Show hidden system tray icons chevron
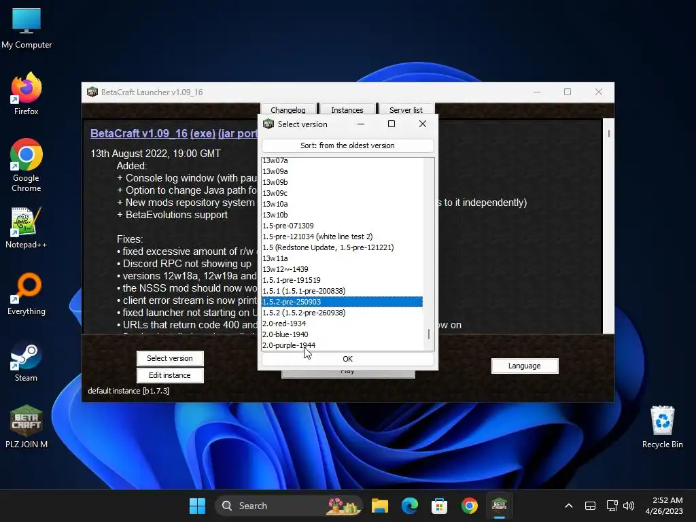This screenshot has height=522, width=696. (569, 506)
